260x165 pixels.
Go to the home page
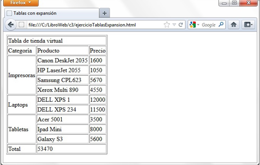[x=234, y=25]
